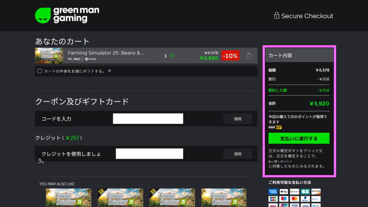Viewport: 368px width, 207px height.
Task: Click the Apple Pay payment icon
Action: 284,192
